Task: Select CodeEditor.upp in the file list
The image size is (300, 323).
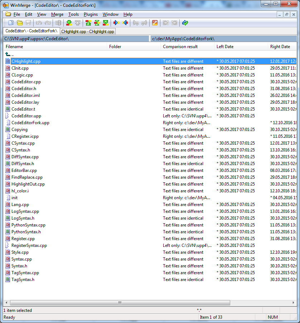Action: (x=26, y=116)
